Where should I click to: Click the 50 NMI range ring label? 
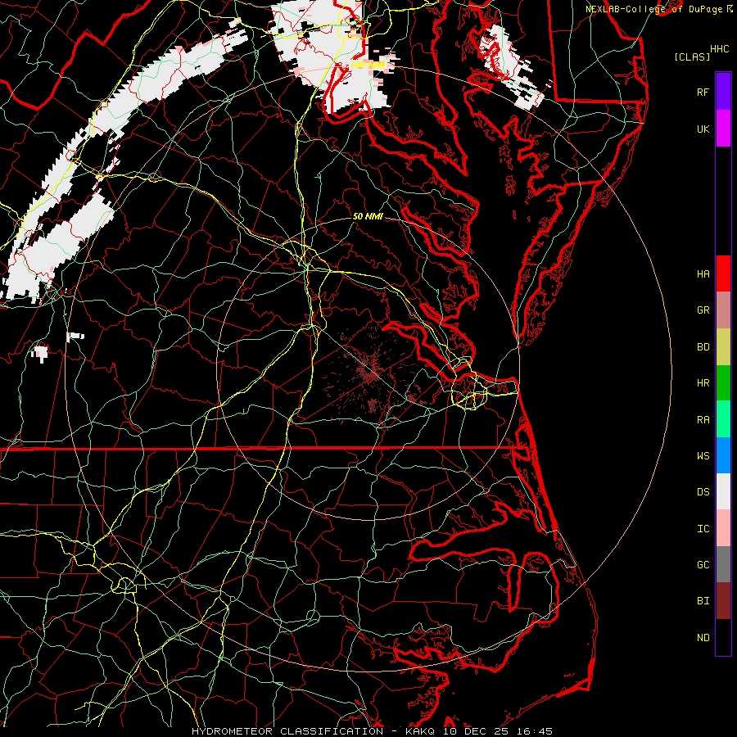pos(368,216)
